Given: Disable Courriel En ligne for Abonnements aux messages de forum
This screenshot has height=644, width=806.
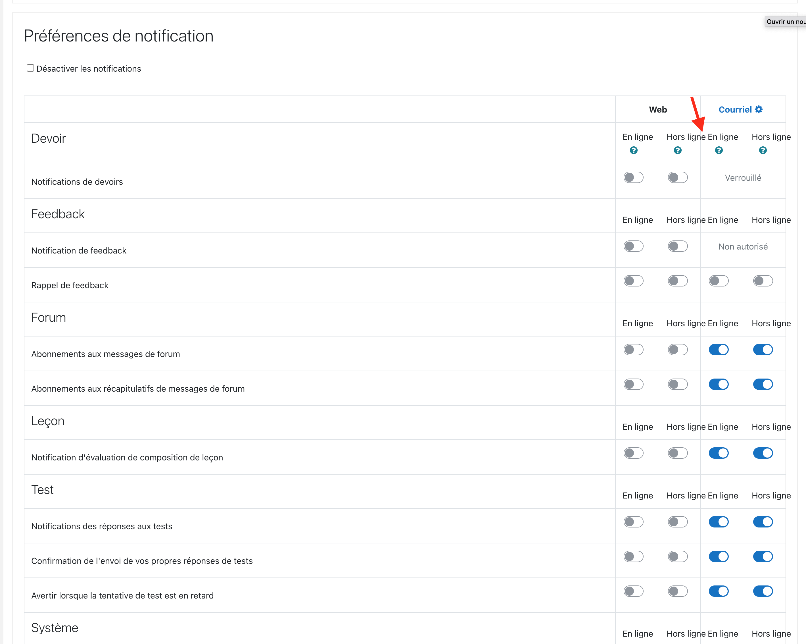Looking at the screenshot, I should coord(719,350).
